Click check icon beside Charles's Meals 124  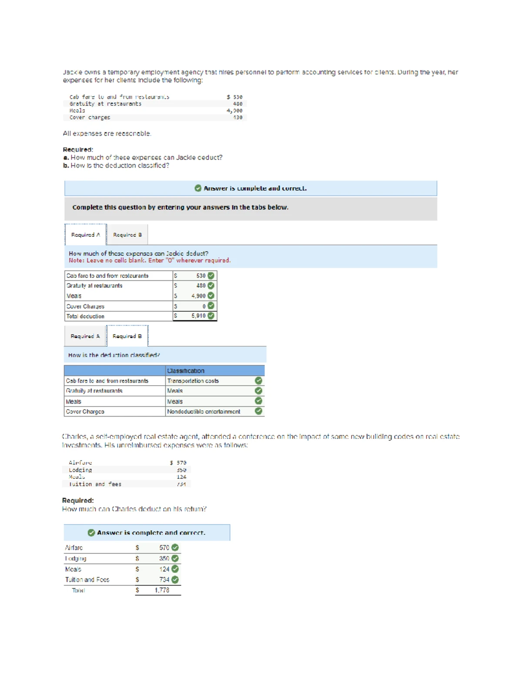[x=175, y=569]
